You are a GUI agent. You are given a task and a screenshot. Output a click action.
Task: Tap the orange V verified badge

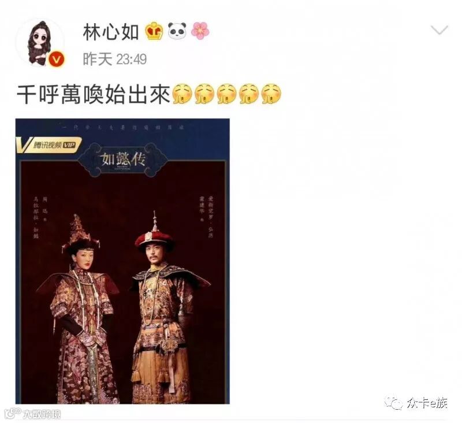coord(57,60)
